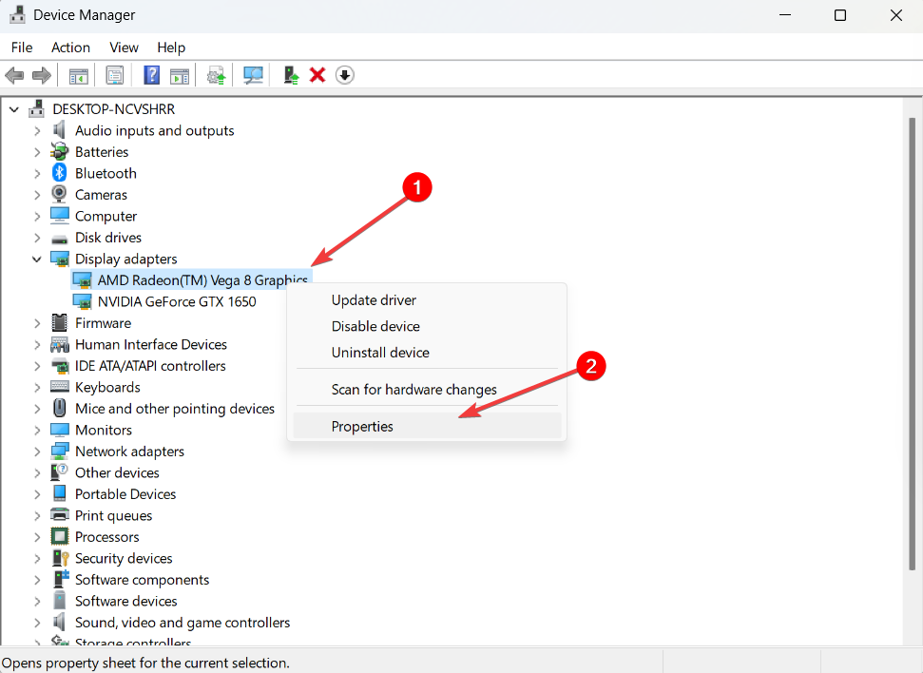
Task: Expand the Other devices chevron
Action: (x=37, y=472)
